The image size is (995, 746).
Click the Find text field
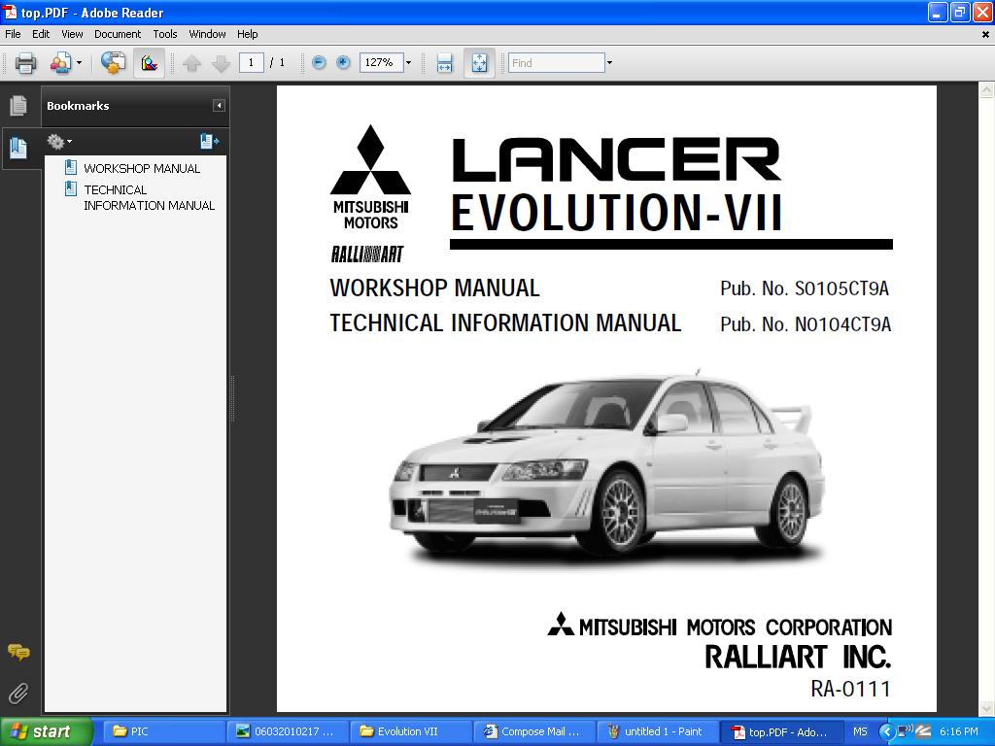coord(556,63)
